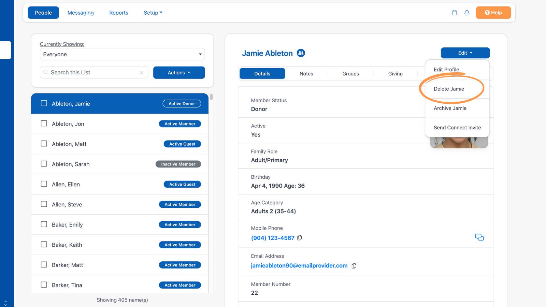Tick checkbox for Ableton, Matt
546x307 pixels.
44,143
